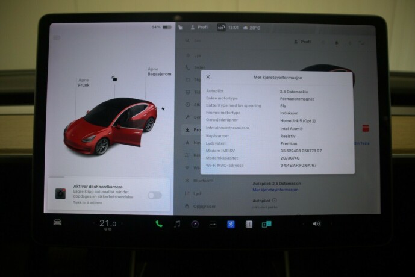Tap the lock icon beside Oppgrader
This screenshot has height=277, width=415.
[187, 206]
